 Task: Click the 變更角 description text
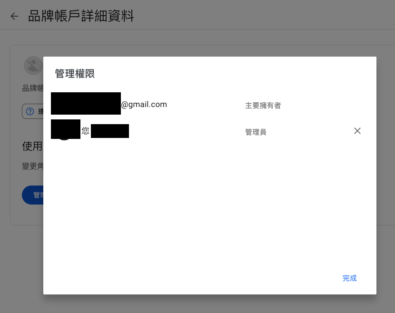[33, 166]
